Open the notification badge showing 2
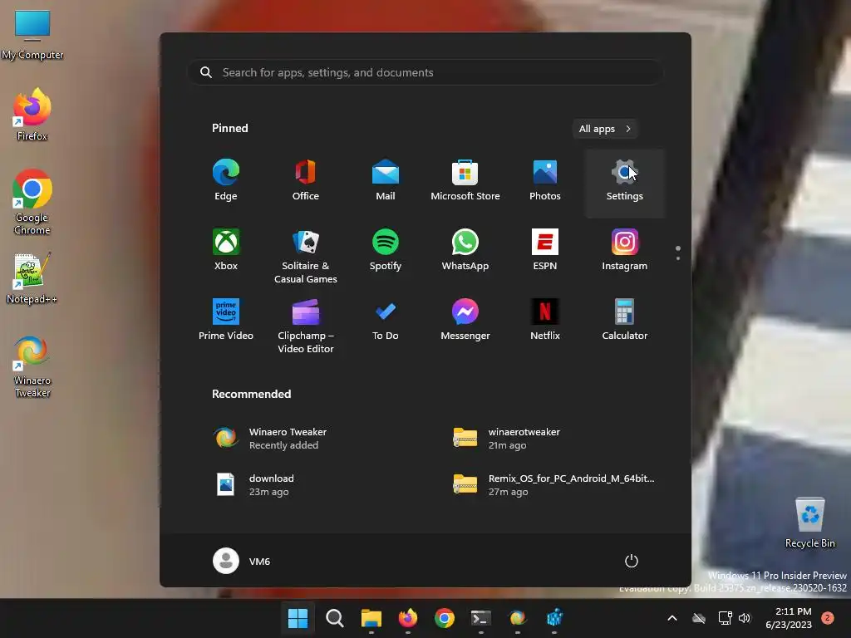Screen dimensions: 851x638 (828, 618)
